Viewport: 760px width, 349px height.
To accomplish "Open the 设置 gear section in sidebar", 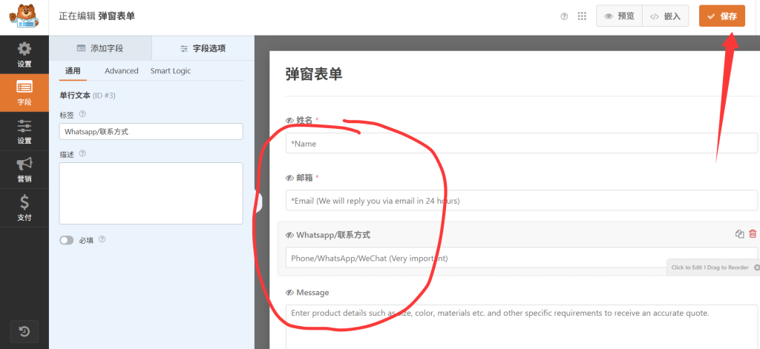I will 24,54.
